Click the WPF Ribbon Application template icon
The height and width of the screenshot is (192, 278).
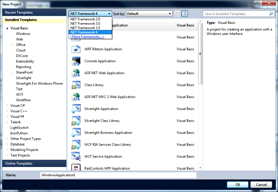(x=76, y=49)
